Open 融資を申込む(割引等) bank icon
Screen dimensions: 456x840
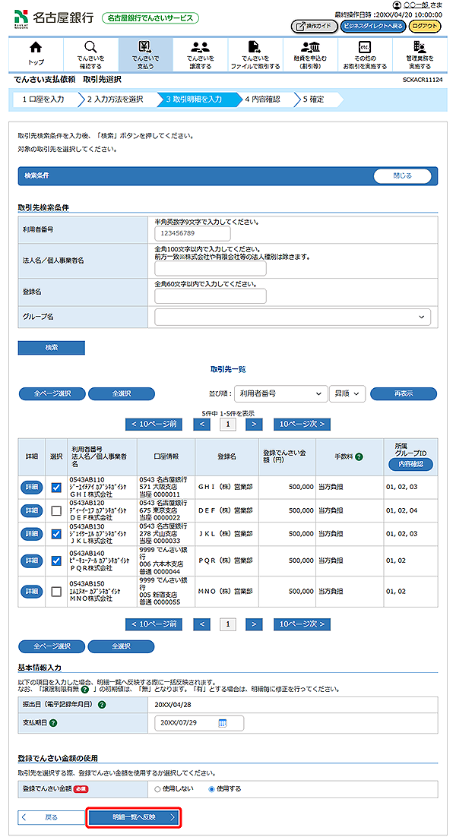tap(309, 47)
